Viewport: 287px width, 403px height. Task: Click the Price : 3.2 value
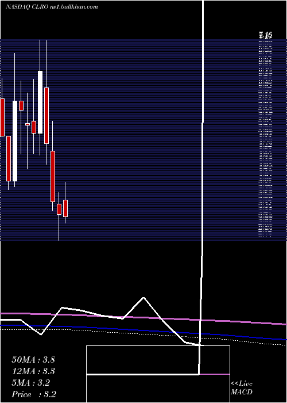pyautogui.click(x=34, y=394)
